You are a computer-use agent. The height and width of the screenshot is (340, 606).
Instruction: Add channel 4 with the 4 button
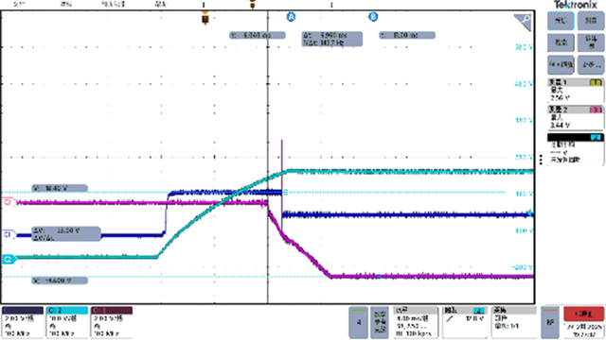pyautogui.click(x=359, y=322)
